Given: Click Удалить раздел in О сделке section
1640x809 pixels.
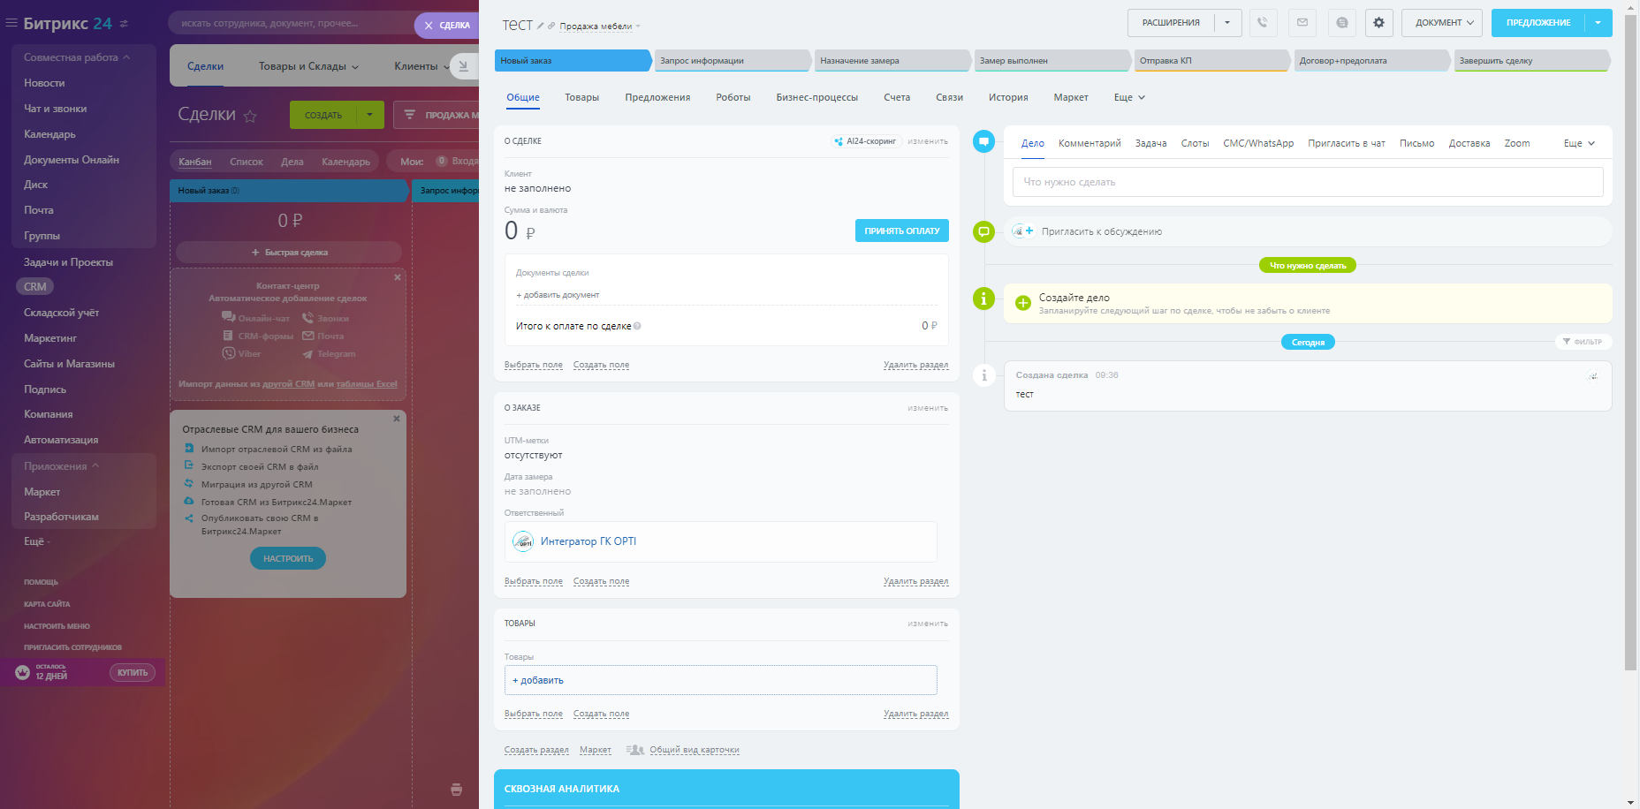Looking at the screenshot, I should pos(915,365).
